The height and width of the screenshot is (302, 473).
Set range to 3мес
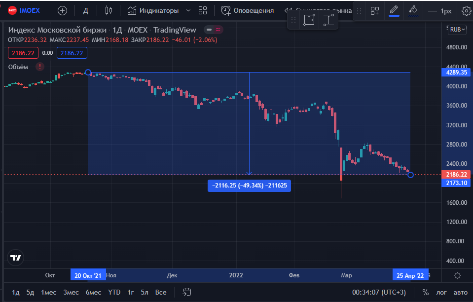coord(71,292)
